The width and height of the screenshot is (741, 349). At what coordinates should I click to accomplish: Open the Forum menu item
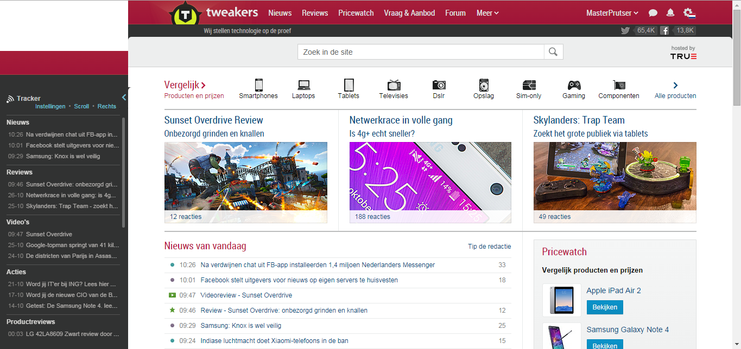455,13
